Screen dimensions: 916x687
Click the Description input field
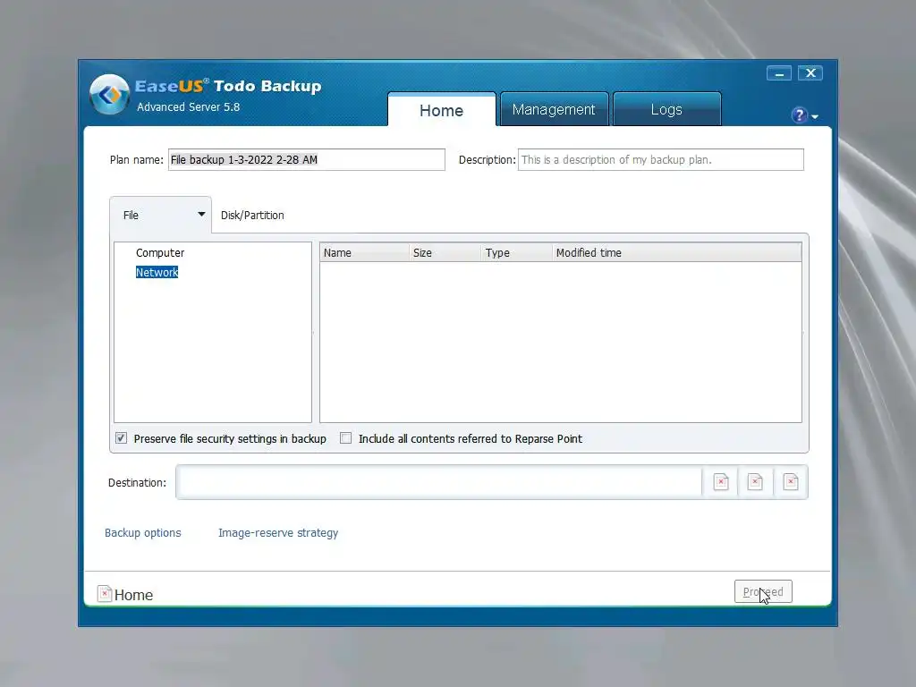pos(661,159)
